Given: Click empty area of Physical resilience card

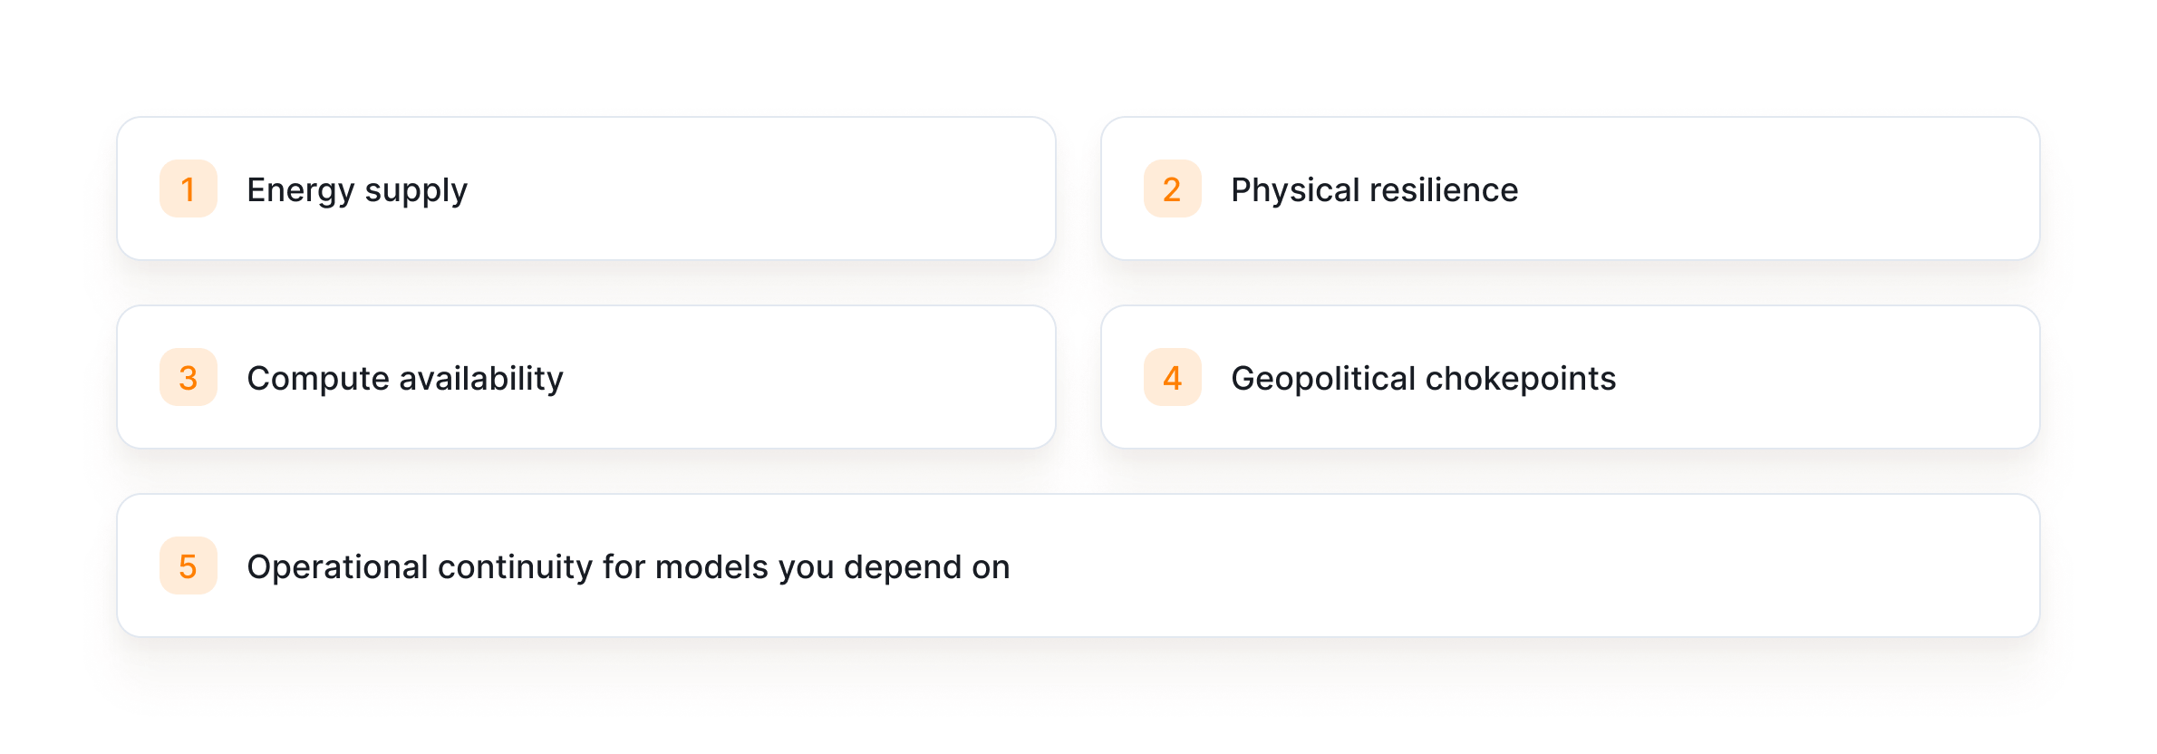Looking at the screenshot, I should [x=1813, y=188].
